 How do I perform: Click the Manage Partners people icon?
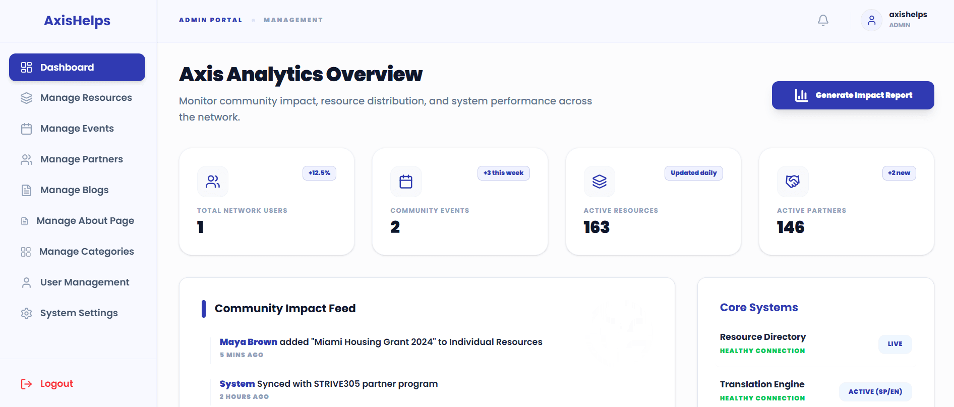[26, 159]
